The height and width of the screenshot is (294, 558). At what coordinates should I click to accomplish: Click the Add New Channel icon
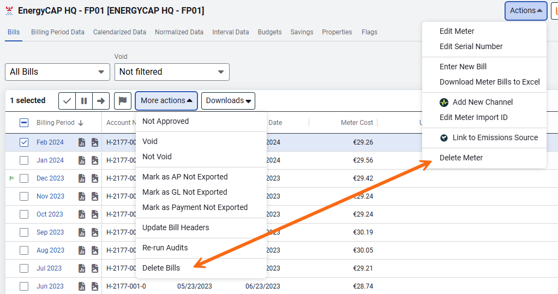tap(443, 102)
